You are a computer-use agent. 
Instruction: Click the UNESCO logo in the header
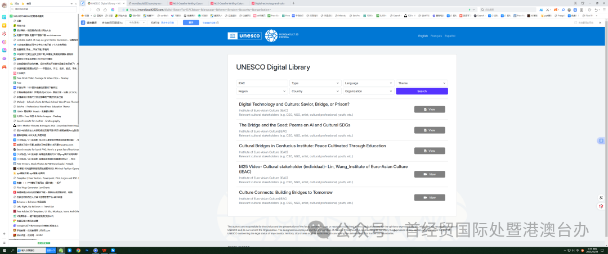pyautogui.click(x=244, y=35)
